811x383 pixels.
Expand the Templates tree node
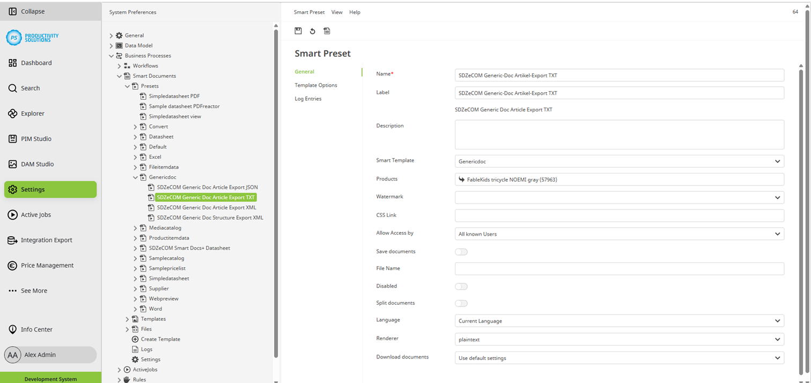coord(127,319)
